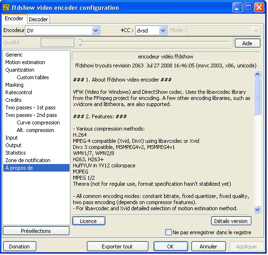Open the Licence button
Image resolution: width=268 pixels, height=255 pixels.
[89, 221]
